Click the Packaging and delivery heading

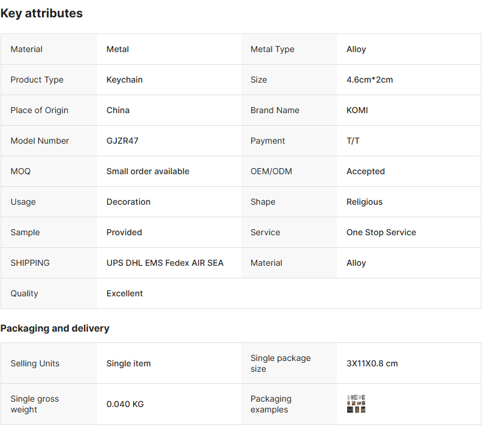[55, 328]
